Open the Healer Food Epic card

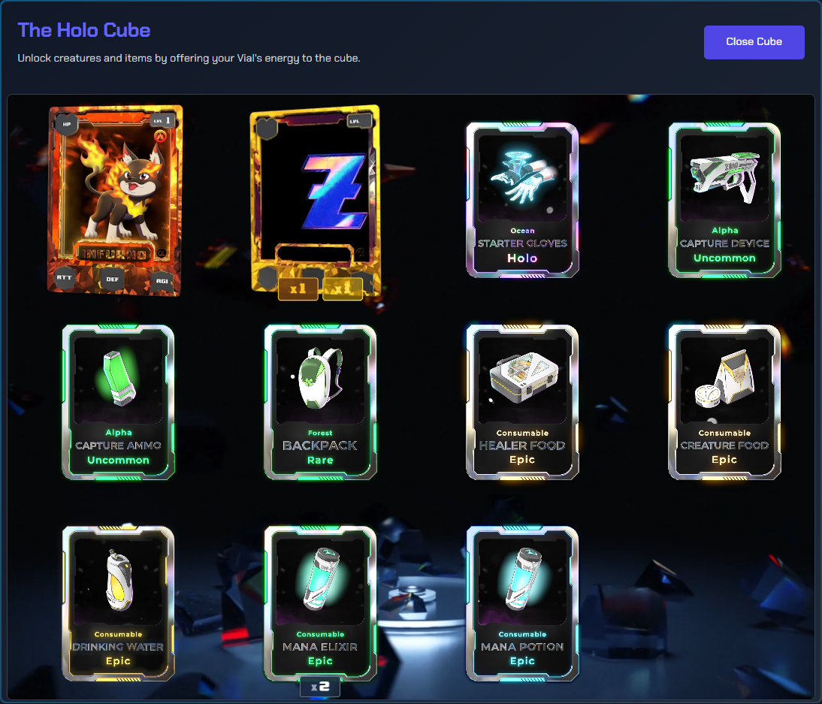(x=522, y=402)
